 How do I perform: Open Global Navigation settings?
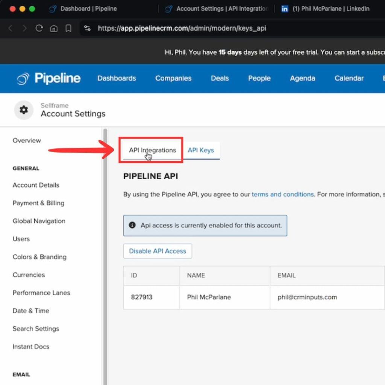39,221
